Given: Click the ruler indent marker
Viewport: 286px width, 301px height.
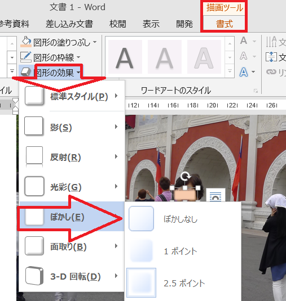Looking at the screenshot, I should tap(15, 106).
